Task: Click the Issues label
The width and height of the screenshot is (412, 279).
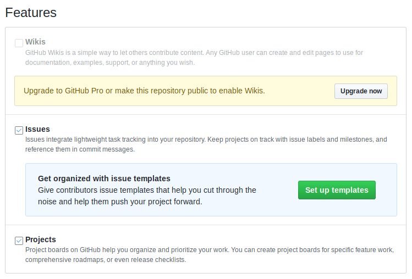Action: tap(37, 129)
